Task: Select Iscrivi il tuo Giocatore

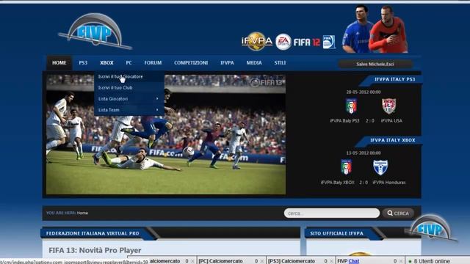Action: coord(129,76)
